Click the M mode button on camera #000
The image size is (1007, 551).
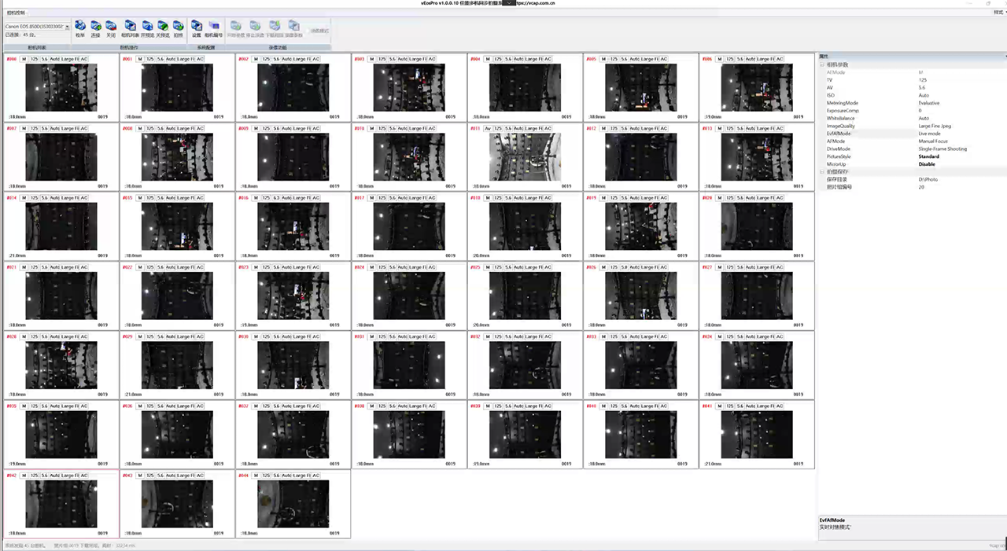pyautogui.click(x=24, y=59)
